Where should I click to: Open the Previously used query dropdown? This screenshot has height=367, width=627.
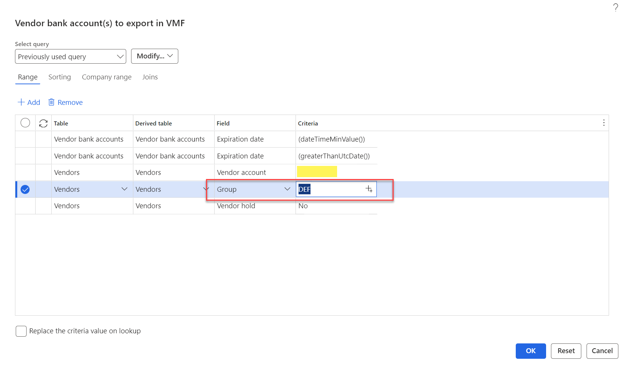click(x=70, y=57)
